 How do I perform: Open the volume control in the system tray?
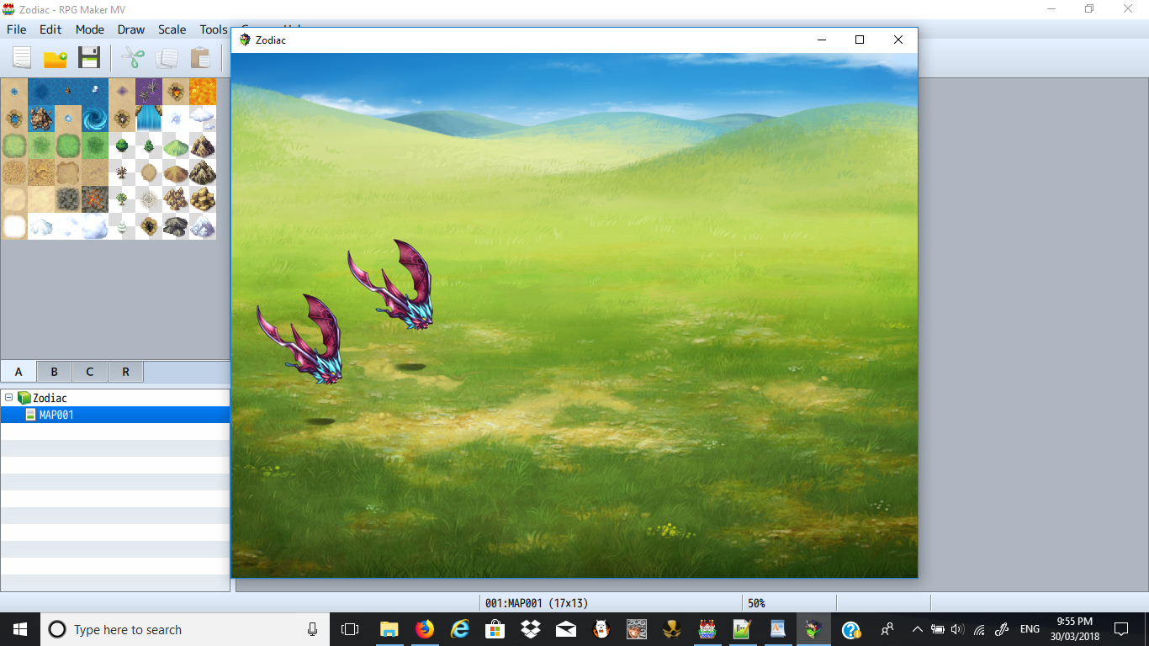(x=958, y=629)
